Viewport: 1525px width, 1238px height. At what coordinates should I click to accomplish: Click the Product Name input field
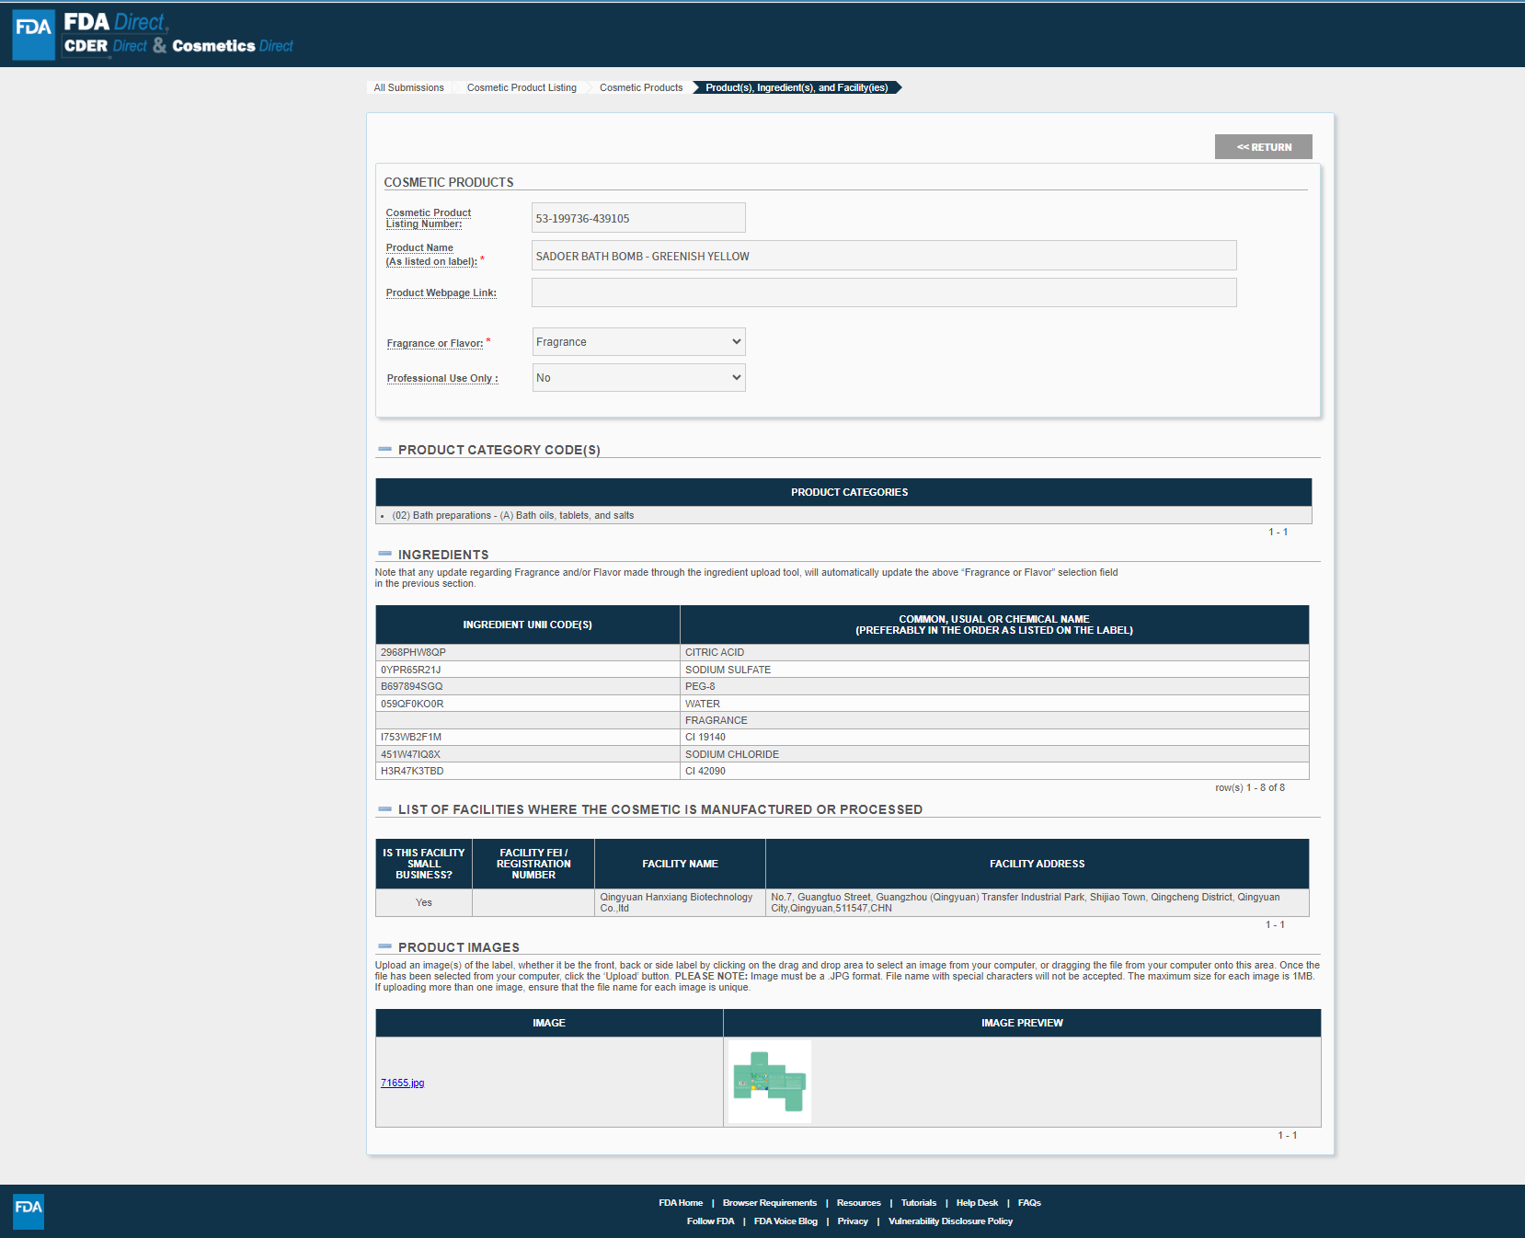click(883, 257)
